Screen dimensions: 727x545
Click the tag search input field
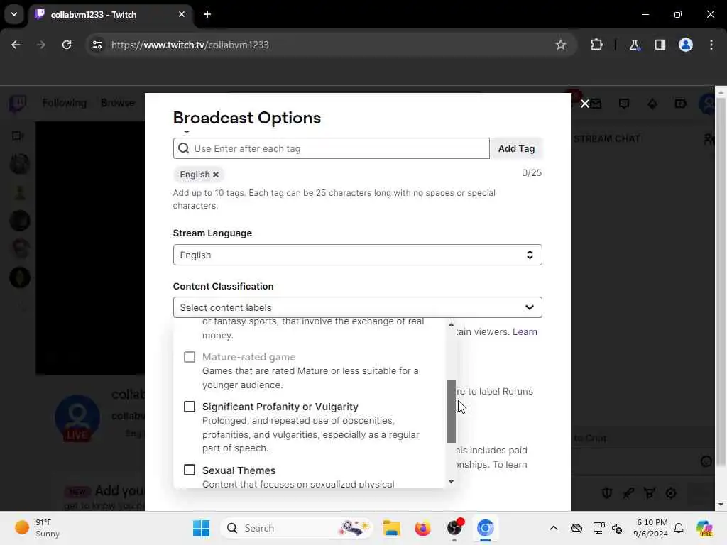(331, 148)
